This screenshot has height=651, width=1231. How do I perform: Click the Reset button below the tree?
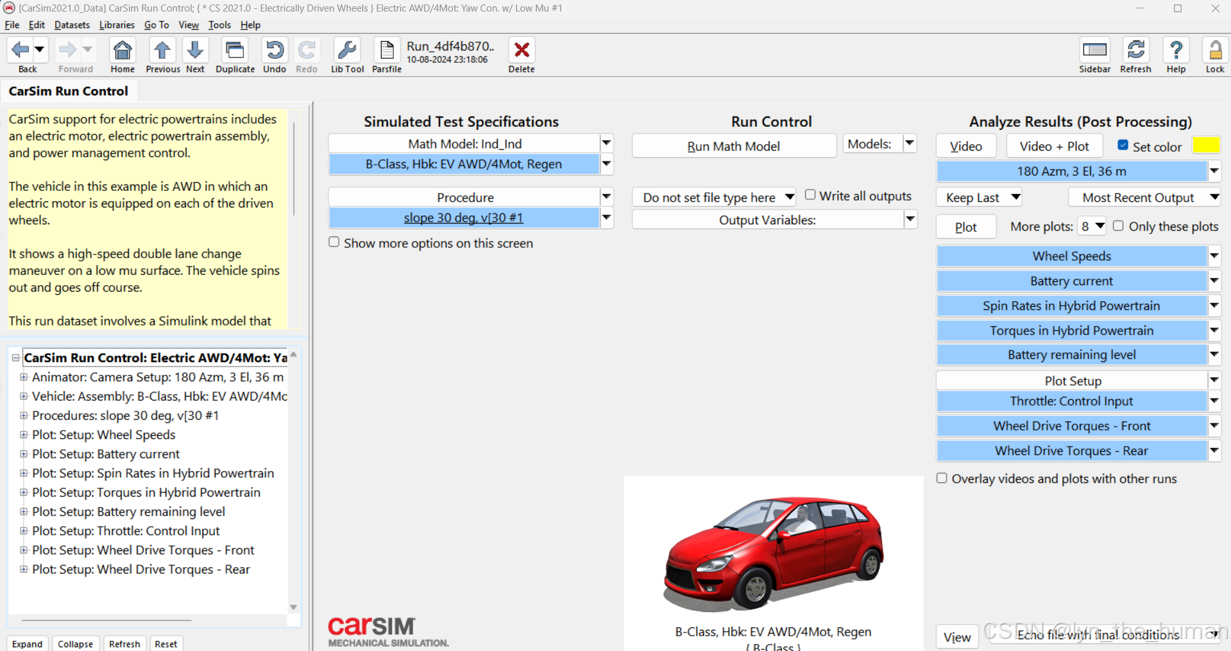click(166, 644)
